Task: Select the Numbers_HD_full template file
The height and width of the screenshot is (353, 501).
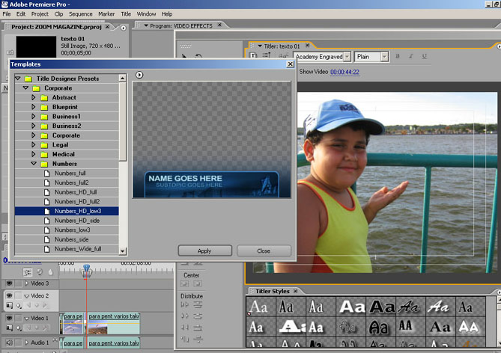Action: (x=76, y=192)
